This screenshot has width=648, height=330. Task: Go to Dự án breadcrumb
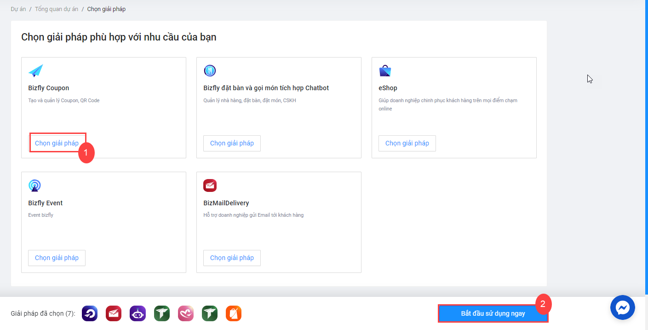[18, 9]
